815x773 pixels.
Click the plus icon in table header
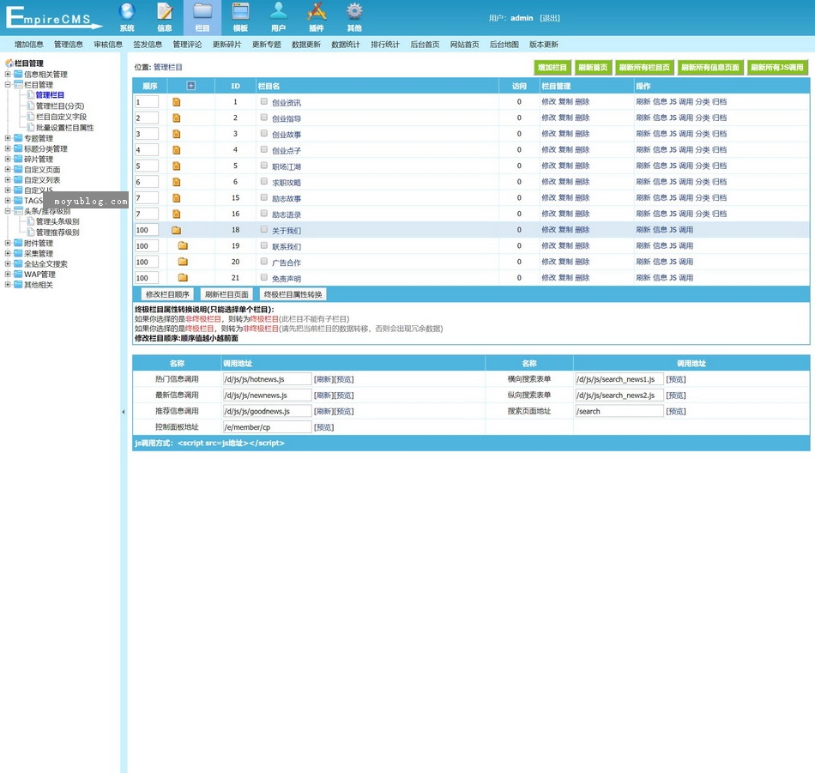190,86
